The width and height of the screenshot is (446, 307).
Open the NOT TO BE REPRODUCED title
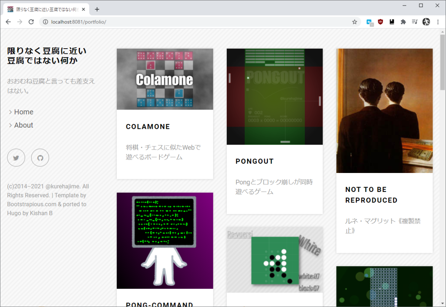371,195
